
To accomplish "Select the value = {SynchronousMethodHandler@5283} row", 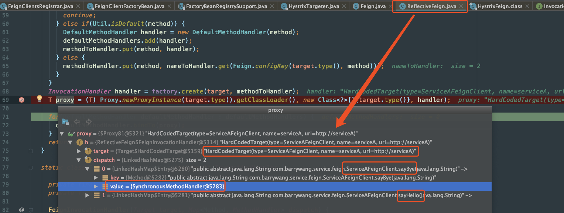I will point(275,187).
